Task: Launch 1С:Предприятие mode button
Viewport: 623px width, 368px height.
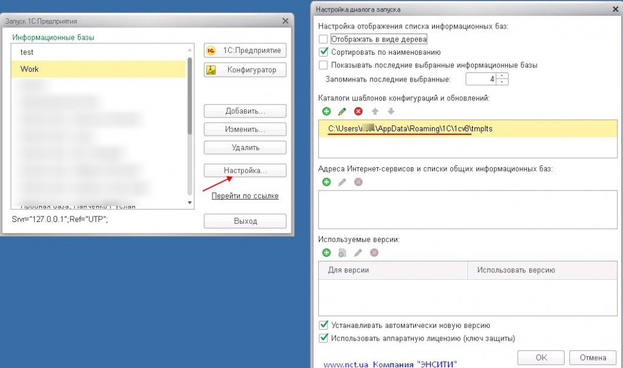Action: pyautogui.click(x=245, y=50)
